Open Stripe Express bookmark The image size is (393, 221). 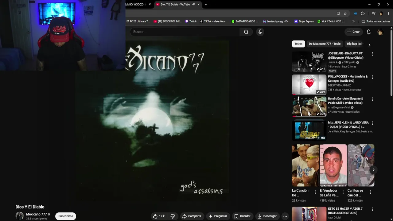click(x=304, y=21)
